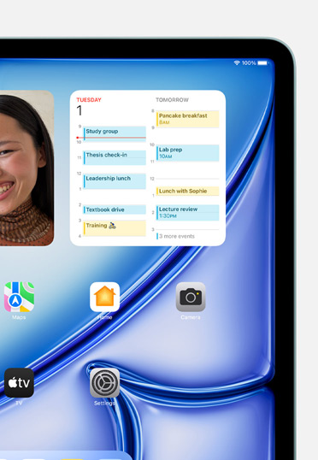The image size is (318, 460).
Task: Tap the TUESDAY date header
Action: [89, 100]
